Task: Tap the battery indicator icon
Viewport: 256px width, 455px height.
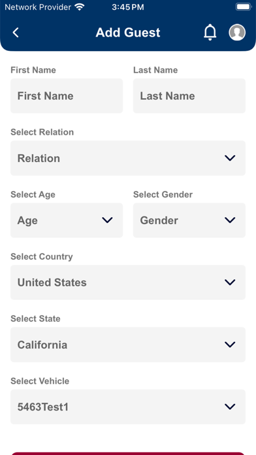Action: [x=244, y=7]
